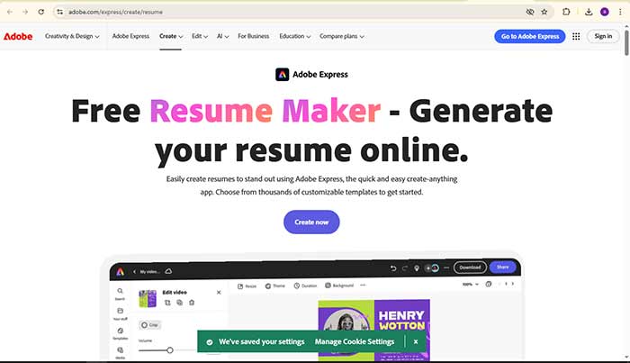Open the 100% zoom dropdown in the preview
The width and height of the screenshot is (630, 363).
coord(470,285)
